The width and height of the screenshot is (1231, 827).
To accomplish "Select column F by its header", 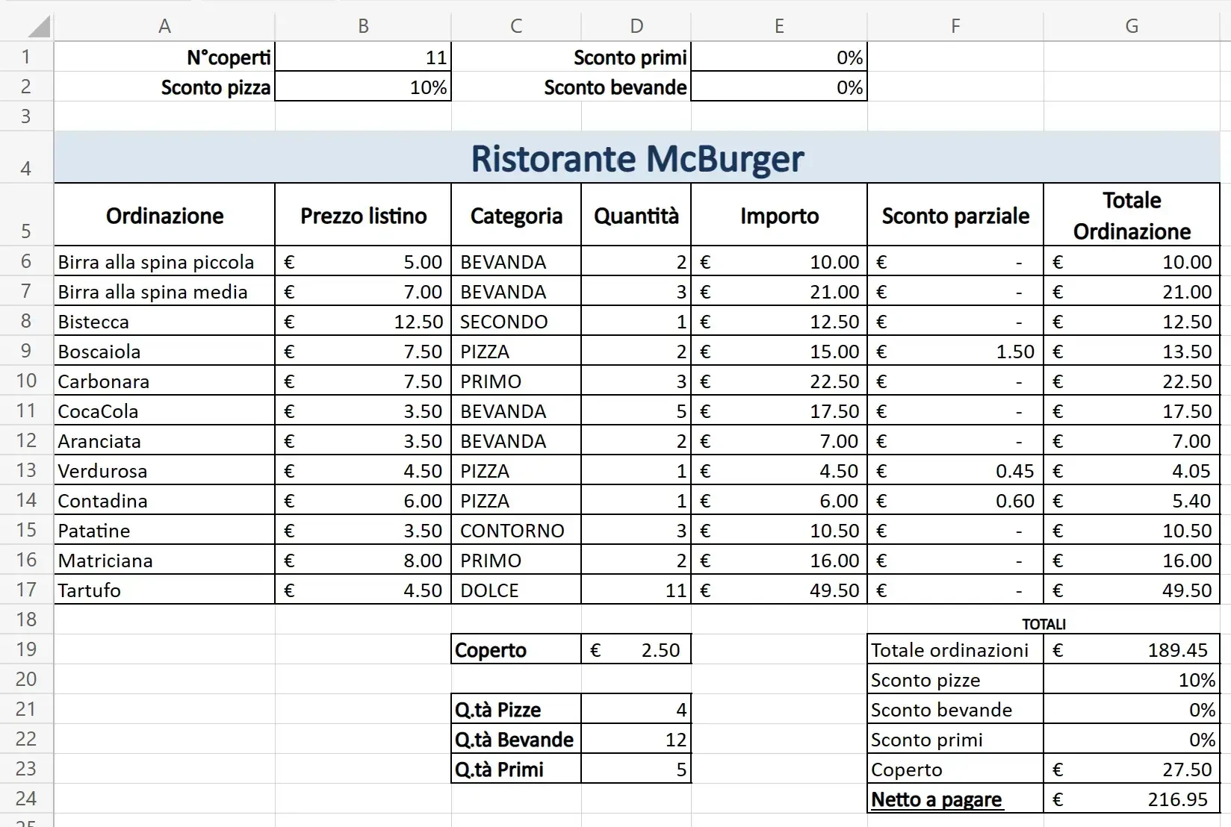I will (x=955, y=26).
